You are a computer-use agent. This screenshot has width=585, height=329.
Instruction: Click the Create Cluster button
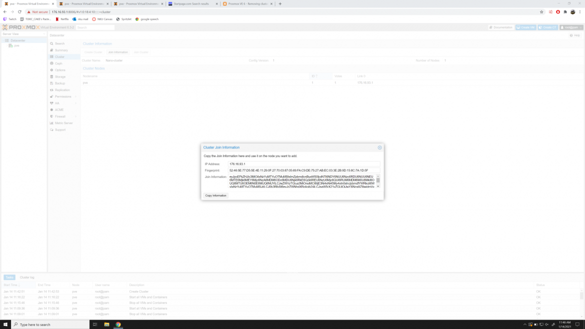click(93, 52)
